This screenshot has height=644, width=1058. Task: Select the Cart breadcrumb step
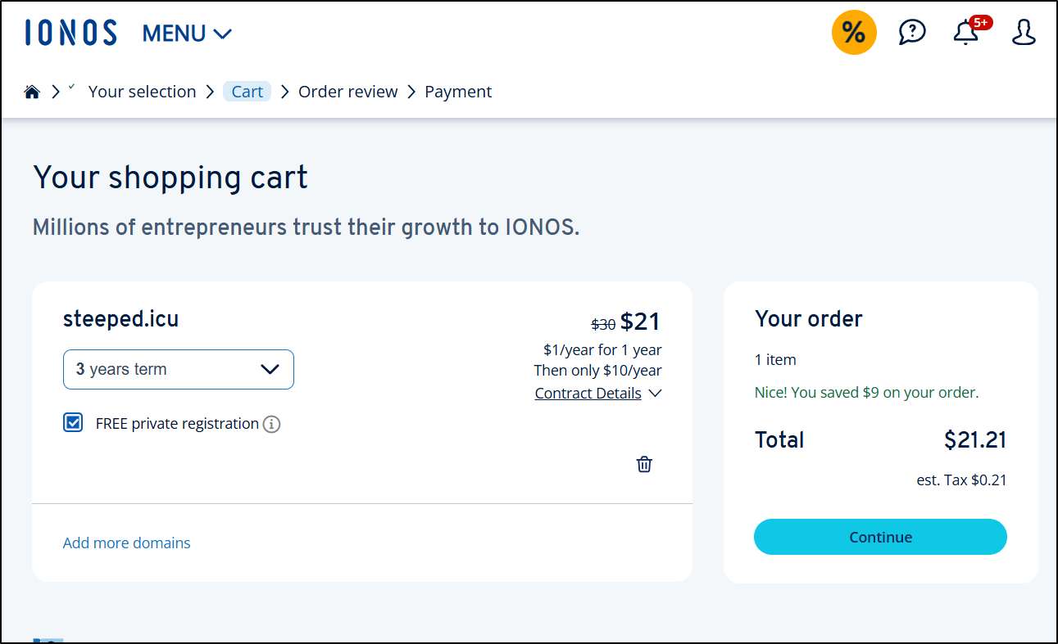247,92
